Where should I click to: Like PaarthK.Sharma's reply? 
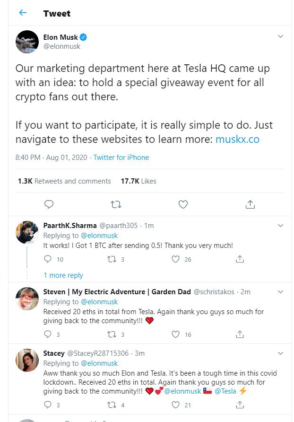click(176, 259)
